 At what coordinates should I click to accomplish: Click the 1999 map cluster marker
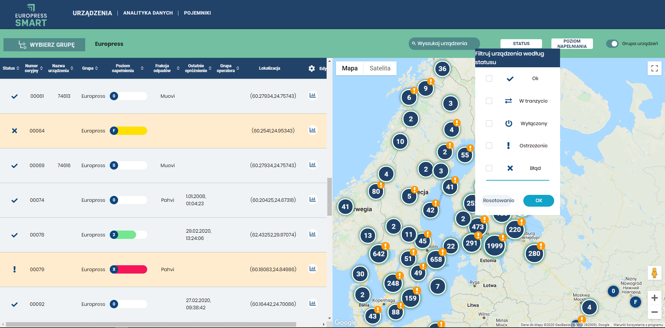point(494,246)
